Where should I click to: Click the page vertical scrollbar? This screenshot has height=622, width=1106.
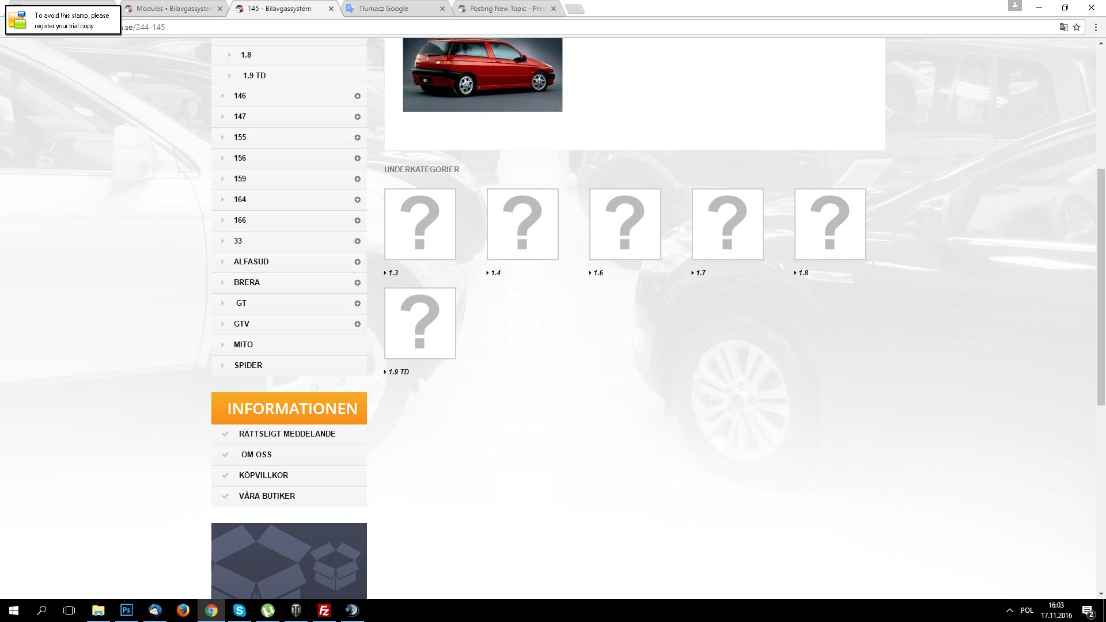coord(1101,288)
